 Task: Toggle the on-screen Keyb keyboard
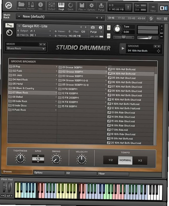61,6
